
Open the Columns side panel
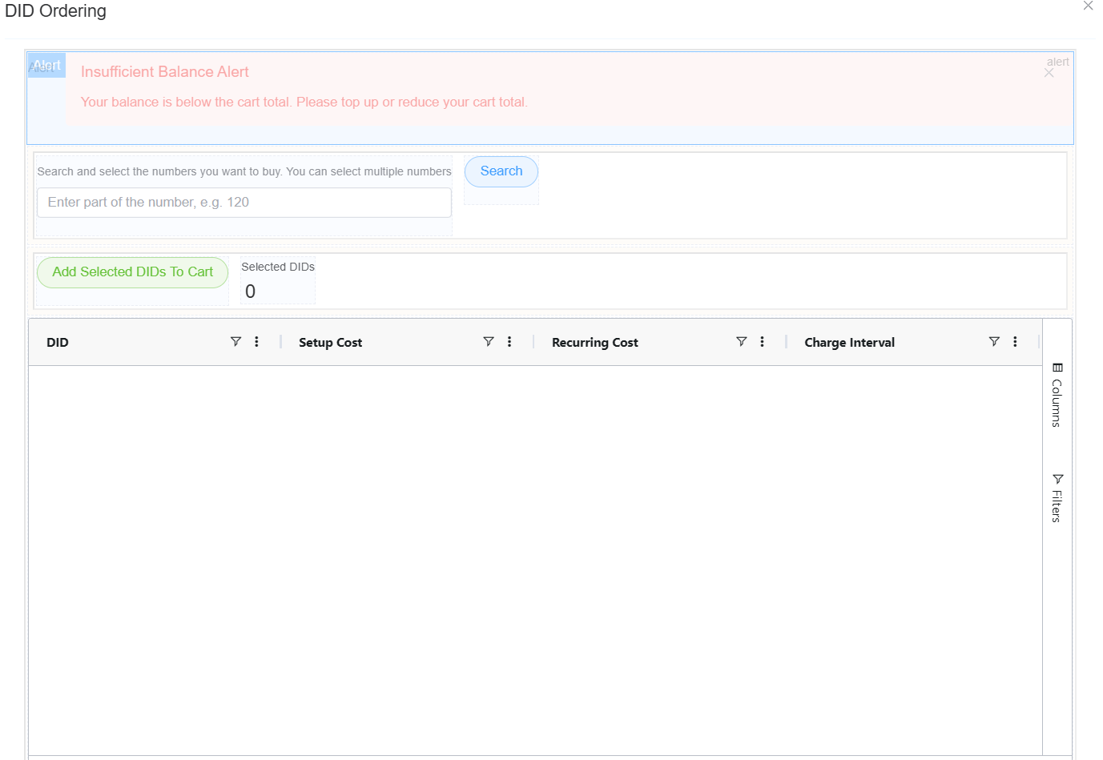(x=1057, y=395)
